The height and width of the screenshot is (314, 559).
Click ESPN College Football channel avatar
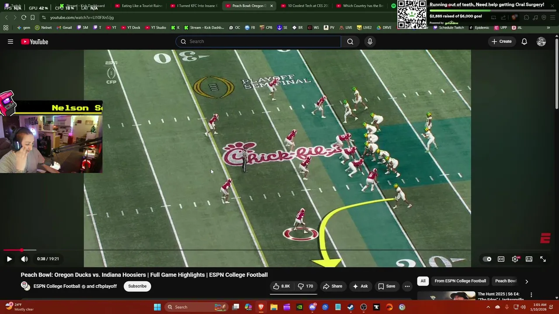pyautogui.click(x=26, y=286)
